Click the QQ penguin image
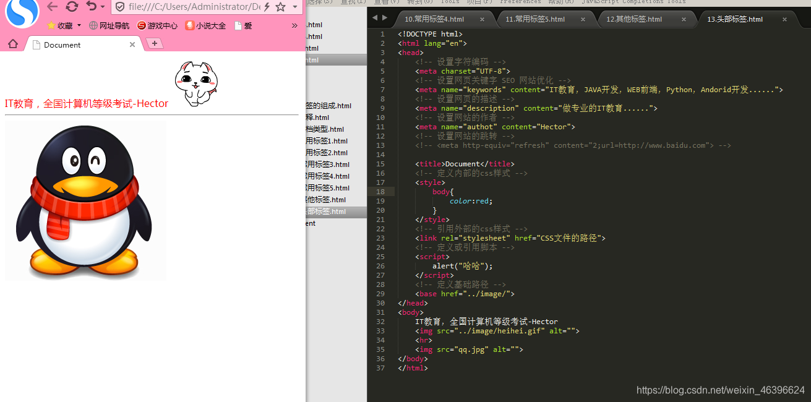811x402 pixels. tap(85, 201)
